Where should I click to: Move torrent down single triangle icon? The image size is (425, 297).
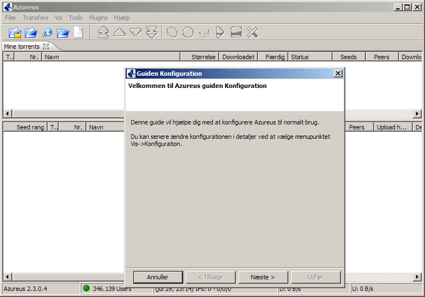(x=136, y=33)
